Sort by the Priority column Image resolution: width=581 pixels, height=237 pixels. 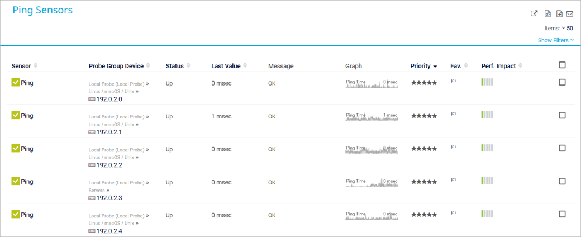coord(423,66)
